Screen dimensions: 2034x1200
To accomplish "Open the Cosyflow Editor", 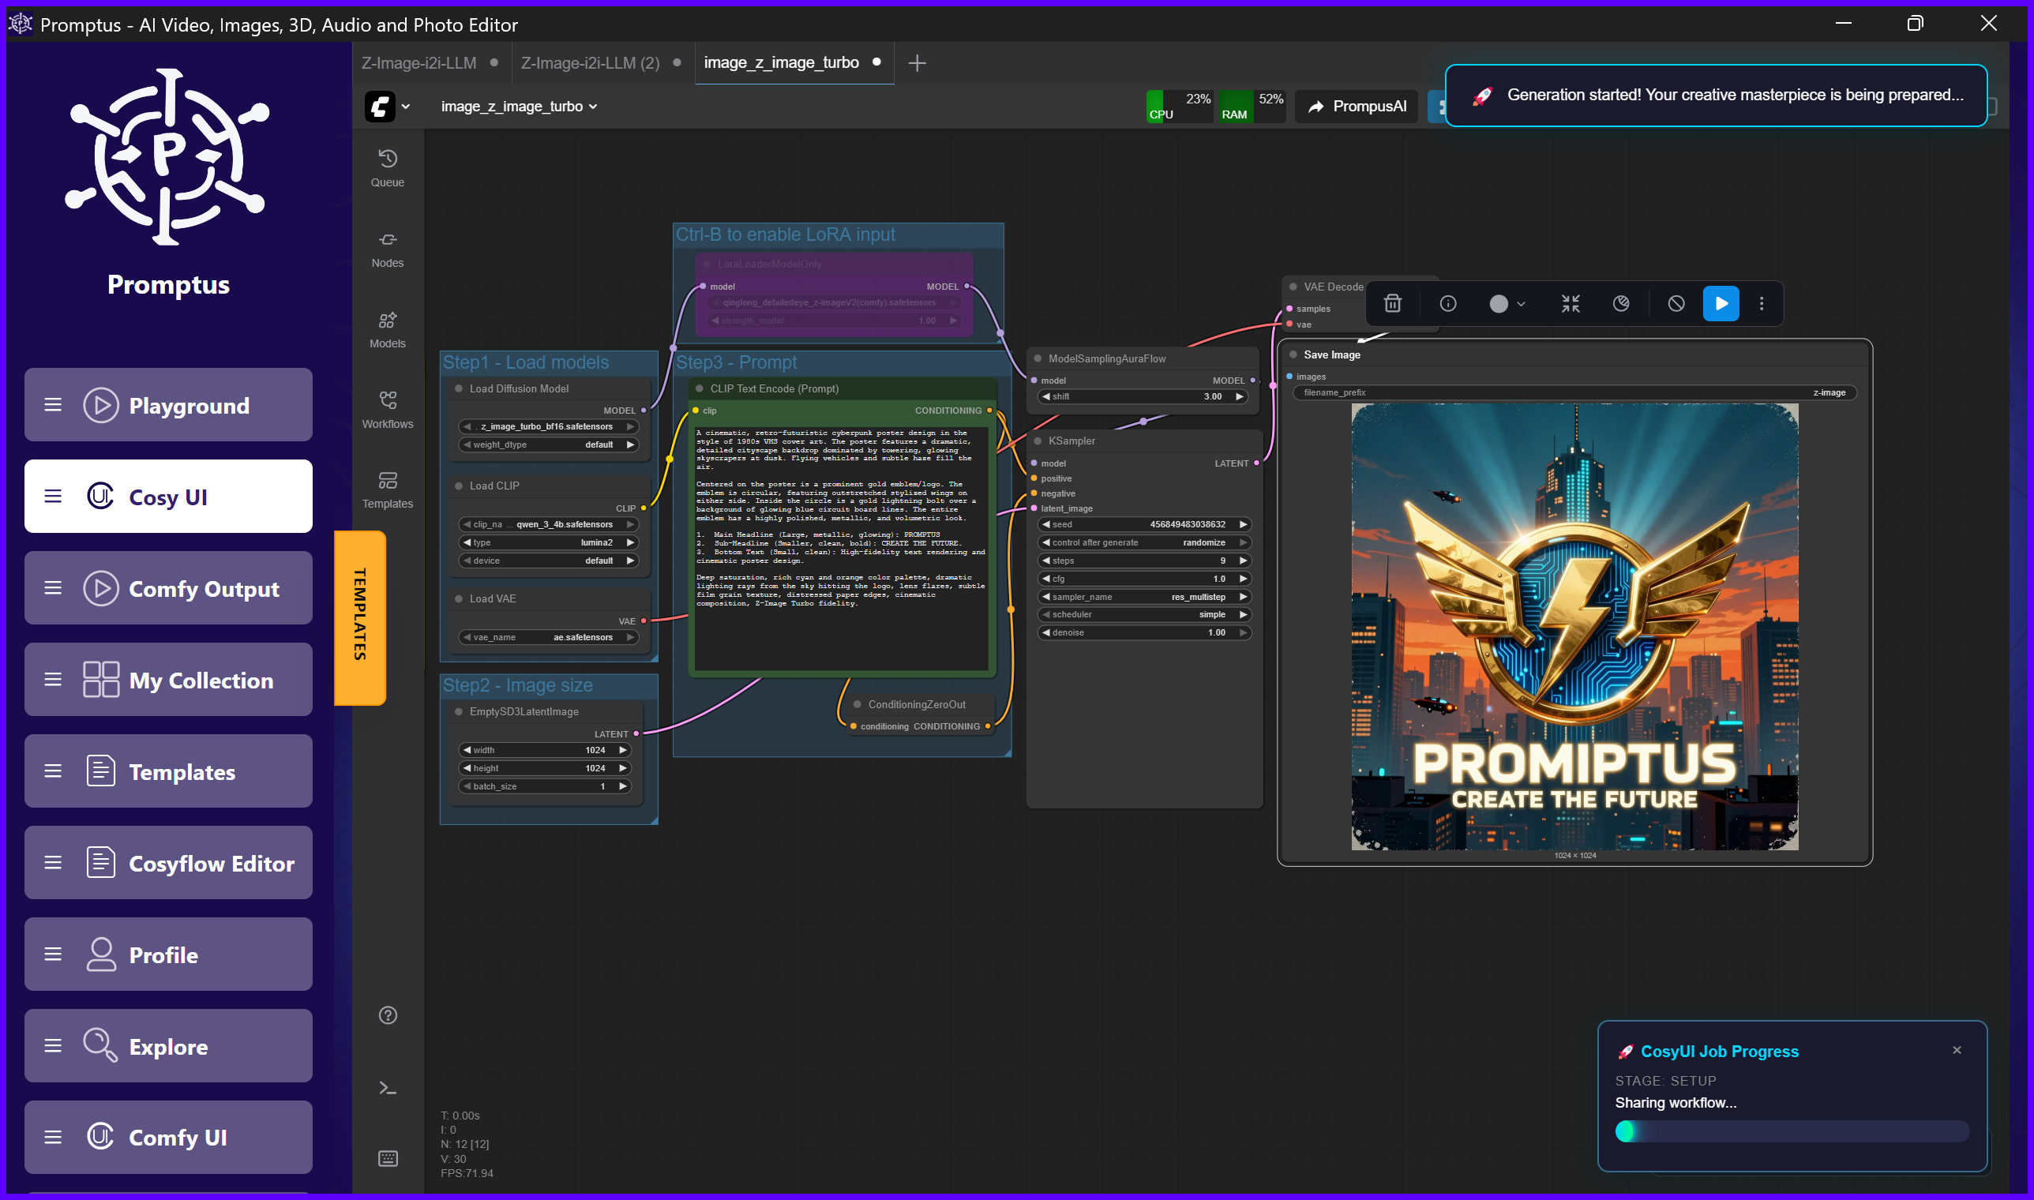I will click(168, 863).
